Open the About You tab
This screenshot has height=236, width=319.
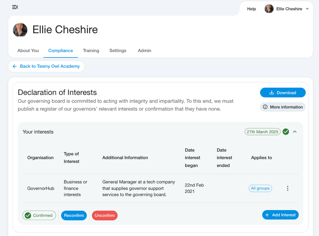click(x=28, y=51)
